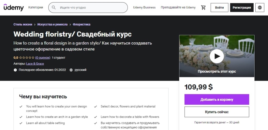Open the shopping cart icon
268x130 pixels.
(x=203, y=7)
